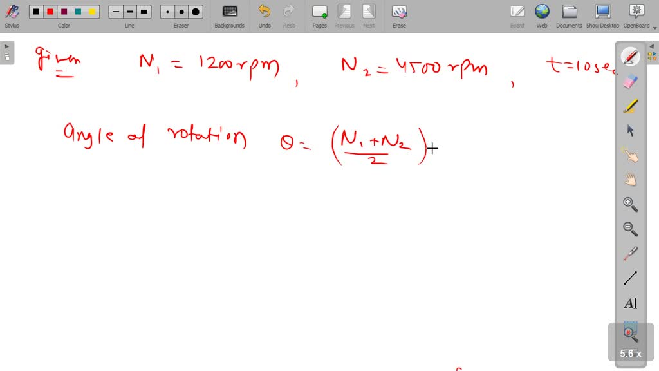Select the medium line thickness
Screen dimensions: 659x371
click(x=129, y=11)
